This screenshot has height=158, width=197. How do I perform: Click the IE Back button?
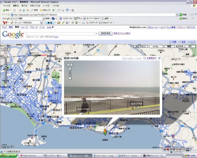(6, 10)
